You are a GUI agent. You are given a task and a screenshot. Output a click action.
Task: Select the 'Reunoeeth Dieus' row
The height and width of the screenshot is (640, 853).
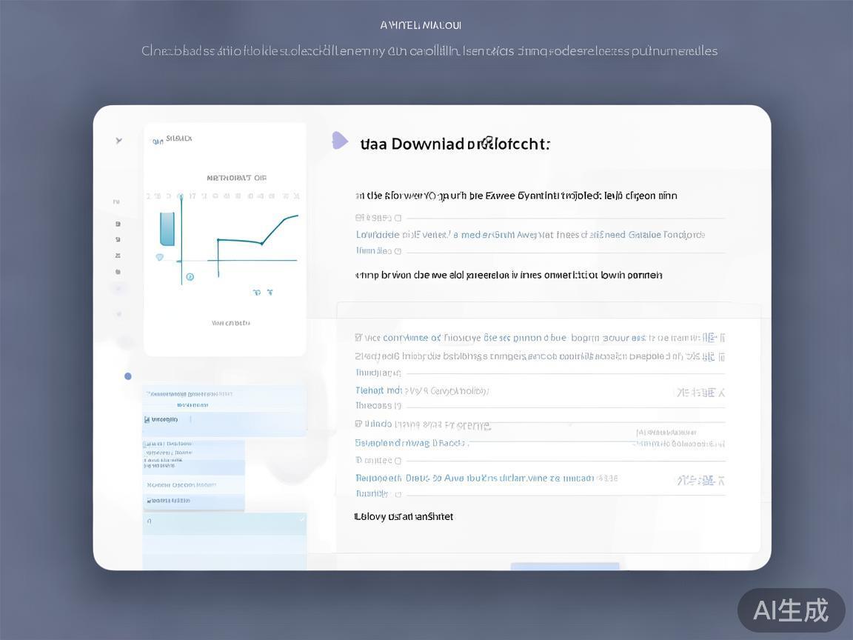(474, 479)
